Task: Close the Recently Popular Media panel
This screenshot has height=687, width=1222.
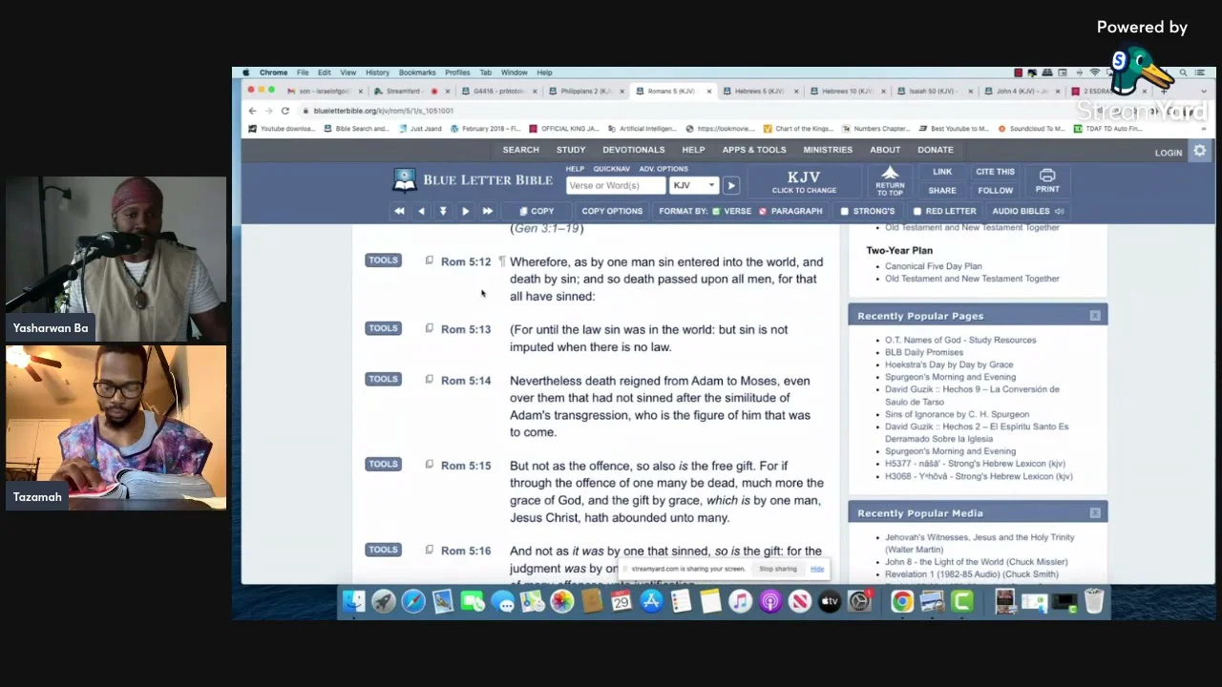Action: pyautogui.click(x=1095, y=513)
